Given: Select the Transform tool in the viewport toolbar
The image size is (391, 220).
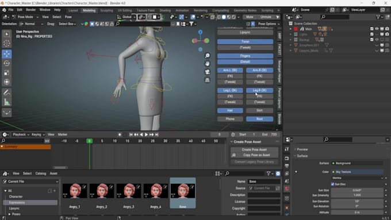Looking at the screenshot, I should tap(7, 82).
